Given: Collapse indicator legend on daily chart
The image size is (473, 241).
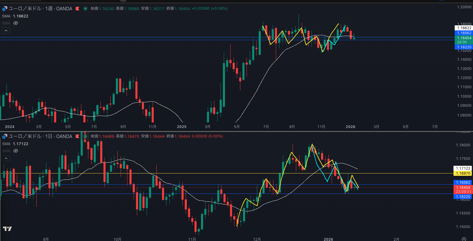Looking at the screenshot, I should coord(6,158).
